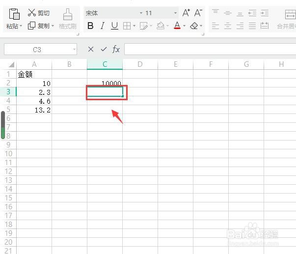Image resolution: width=296 pixels, height=254 pixels.
Task: Click the red font color A
Action: [x=177, y=26]
